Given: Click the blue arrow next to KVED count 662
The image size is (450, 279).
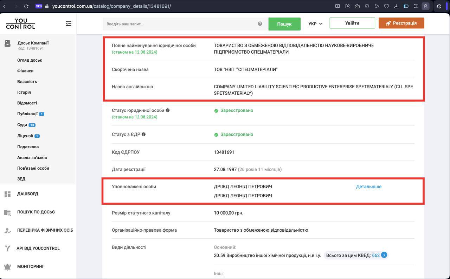Looking at the screenshot, I should 384,255.
